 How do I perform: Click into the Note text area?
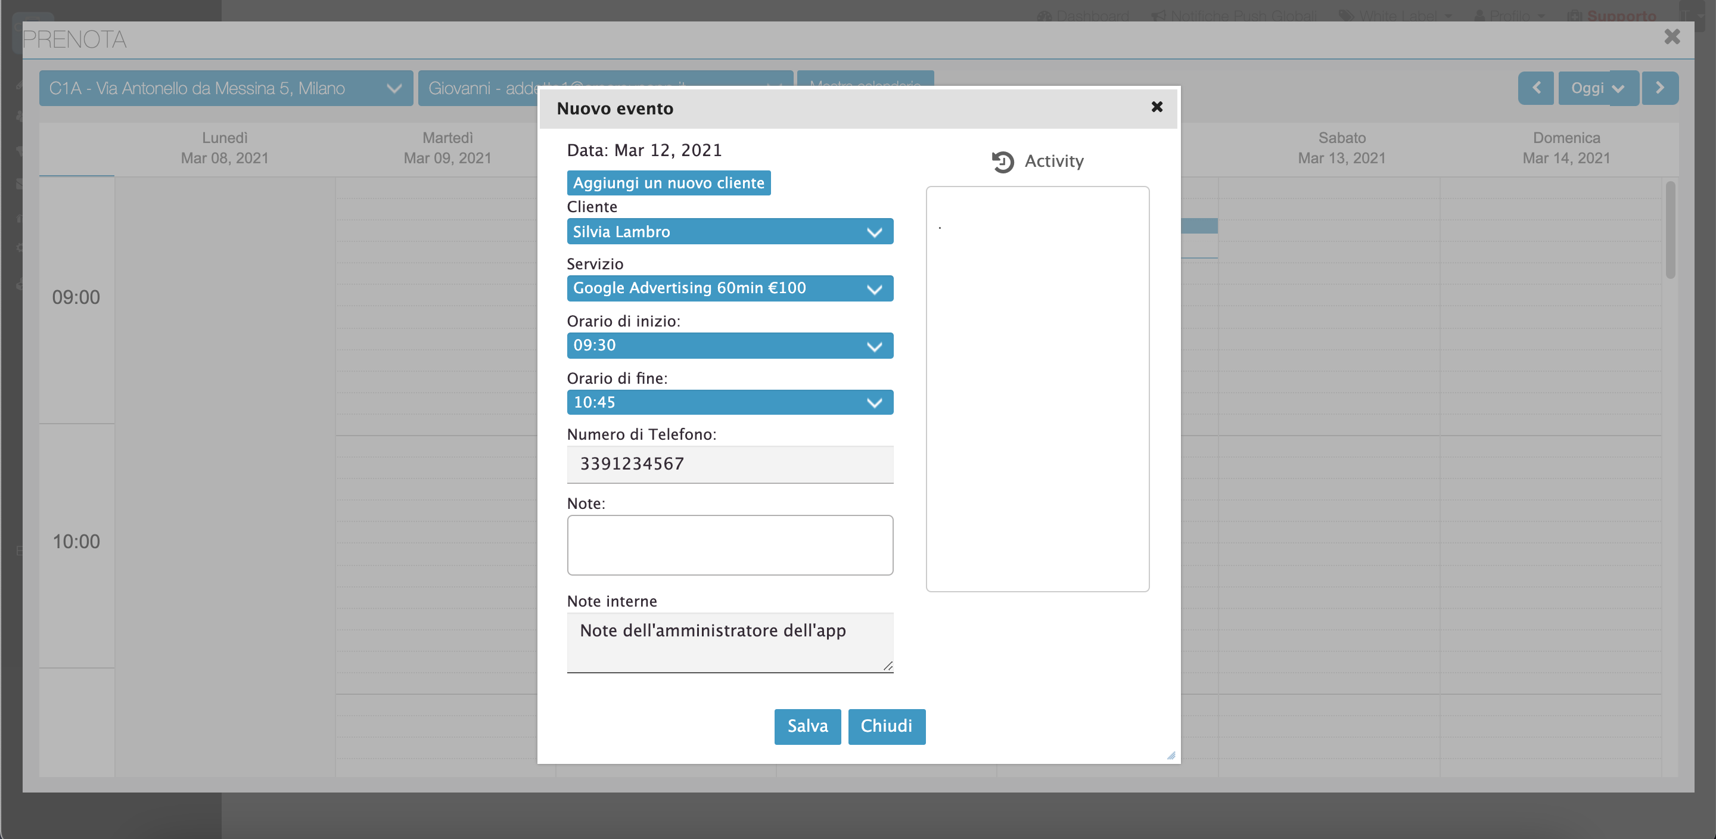729,545
